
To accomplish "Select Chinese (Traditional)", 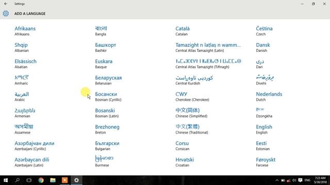I will (x=192, y=129).
